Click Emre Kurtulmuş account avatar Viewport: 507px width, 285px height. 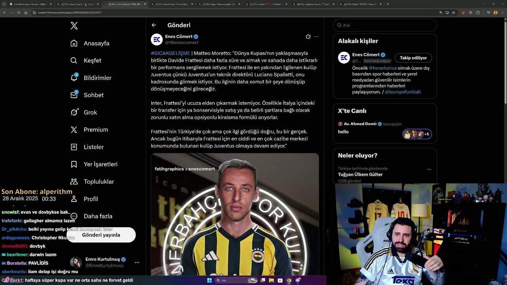click(x=76, y=262)
